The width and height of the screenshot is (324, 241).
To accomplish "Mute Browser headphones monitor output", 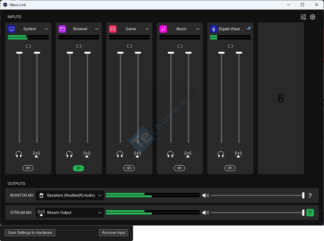I will click(x=69, y=154).
